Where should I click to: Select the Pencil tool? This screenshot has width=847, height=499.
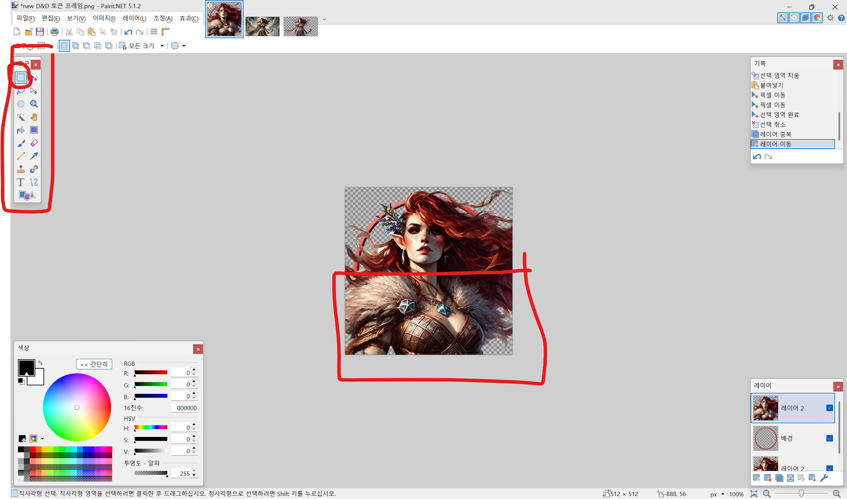pos(21,156)
